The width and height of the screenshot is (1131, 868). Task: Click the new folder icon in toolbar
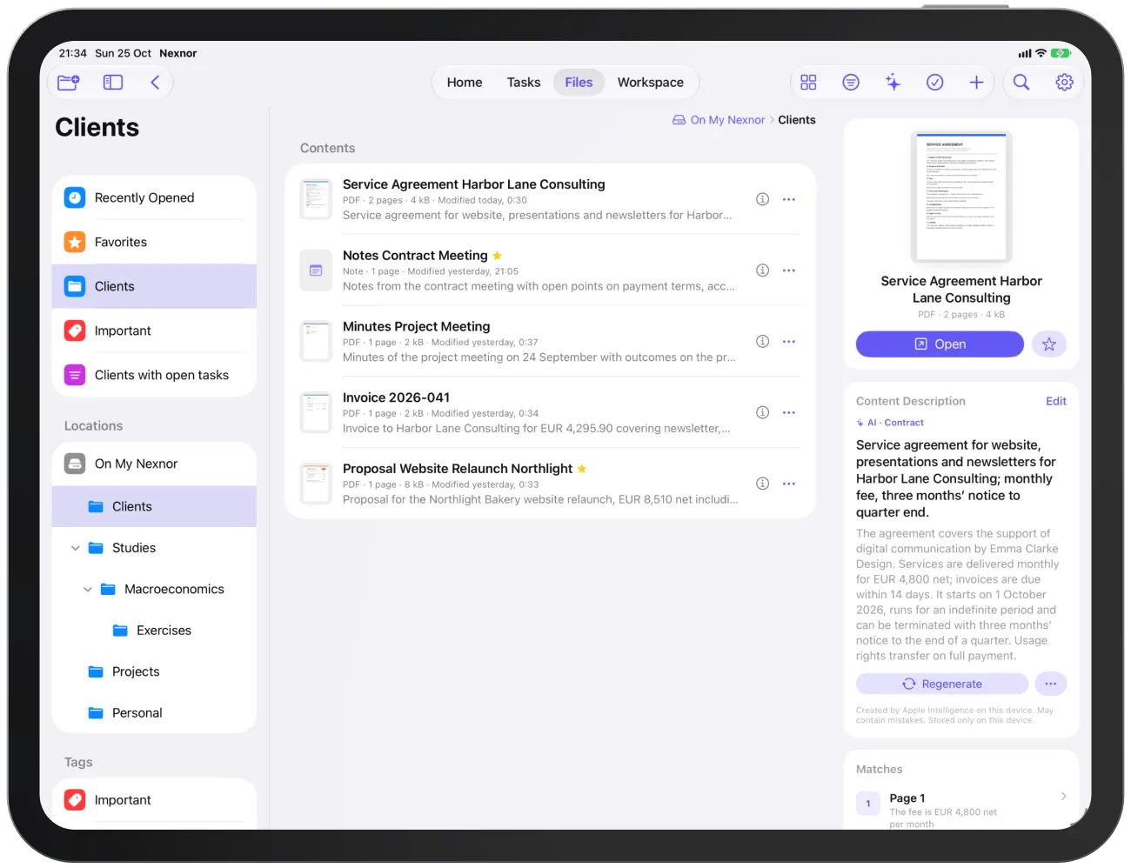[68, 83]
